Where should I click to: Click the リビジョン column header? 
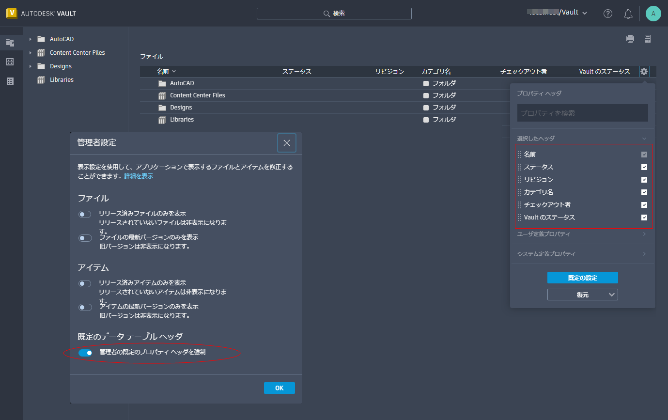[389, 72]
